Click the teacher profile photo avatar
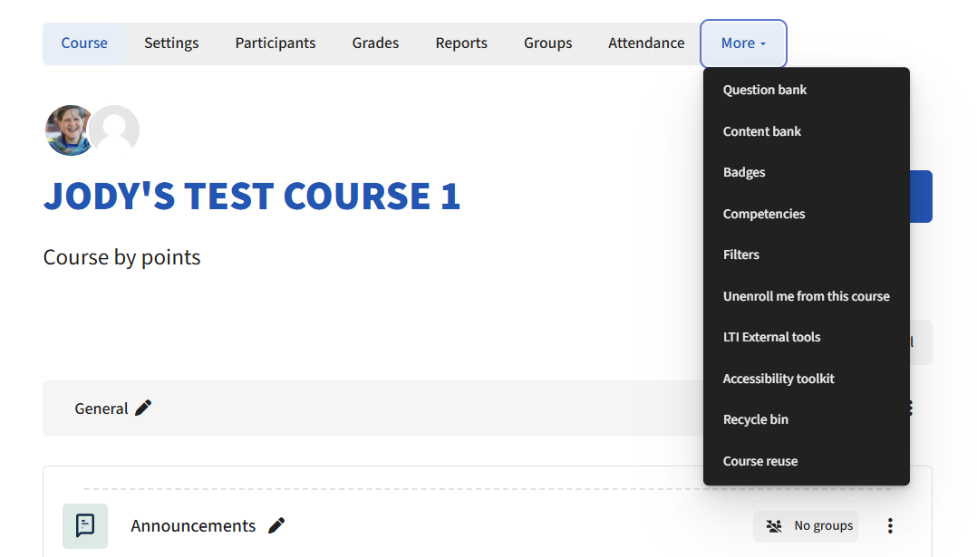 [69, 130]
